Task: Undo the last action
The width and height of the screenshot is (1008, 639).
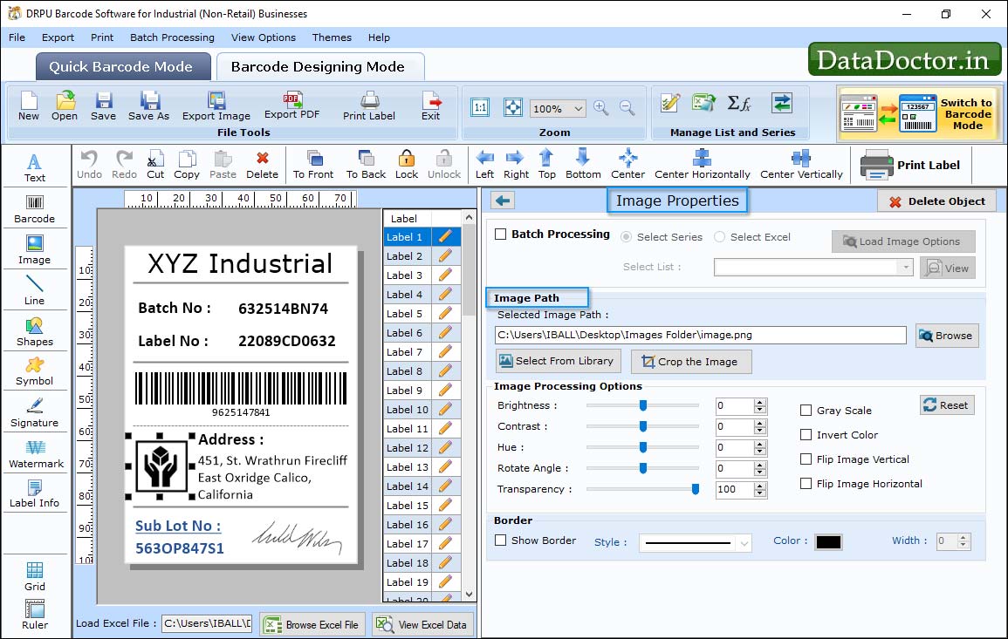Action: [x=89, y=165]
